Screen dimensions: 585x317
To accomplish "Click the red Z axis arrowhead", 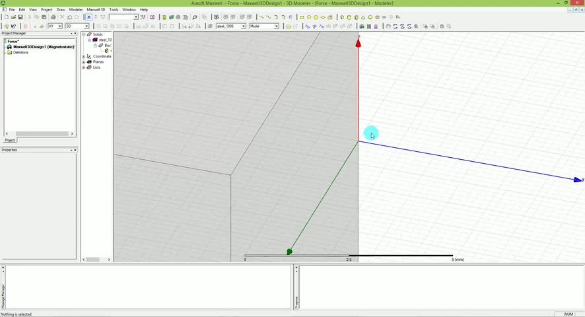I will [358, 44].
